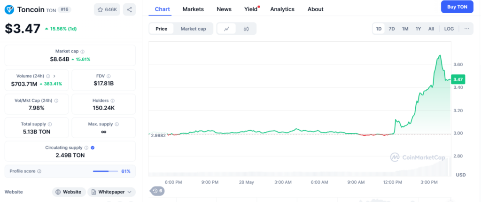
Task: Expand Volume (24h) chevron arrow
Action: tap(54, 76)
